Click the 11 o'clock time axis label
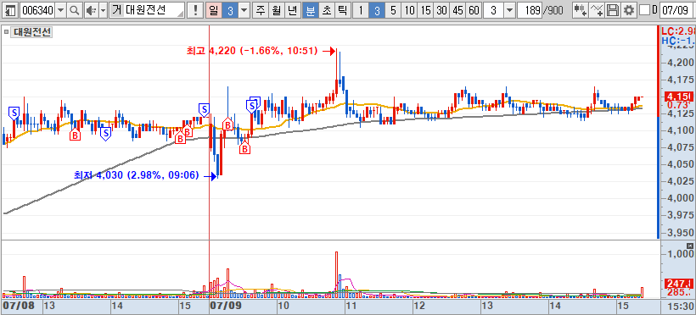The image size is (696, 315). coord(351,306)
